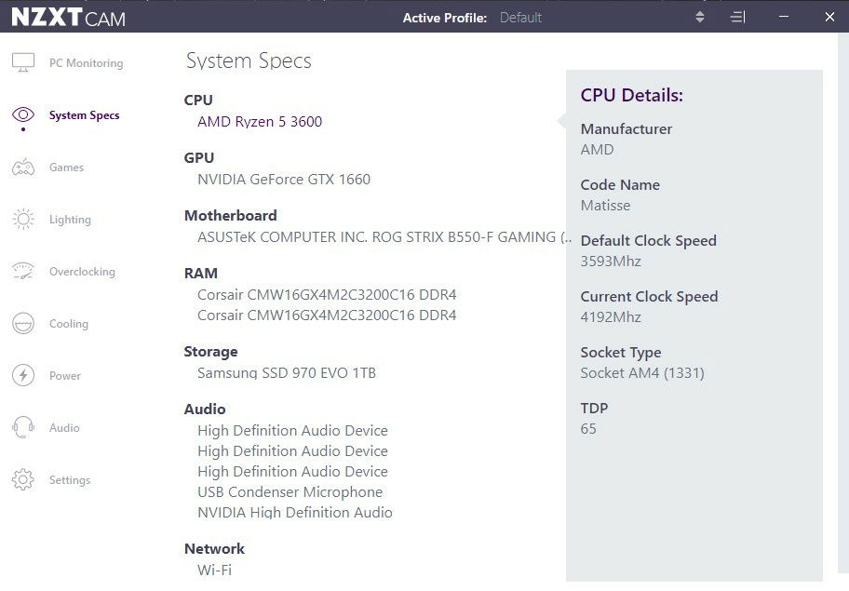
Task: Select the Games section
Action: coord(66,168)
